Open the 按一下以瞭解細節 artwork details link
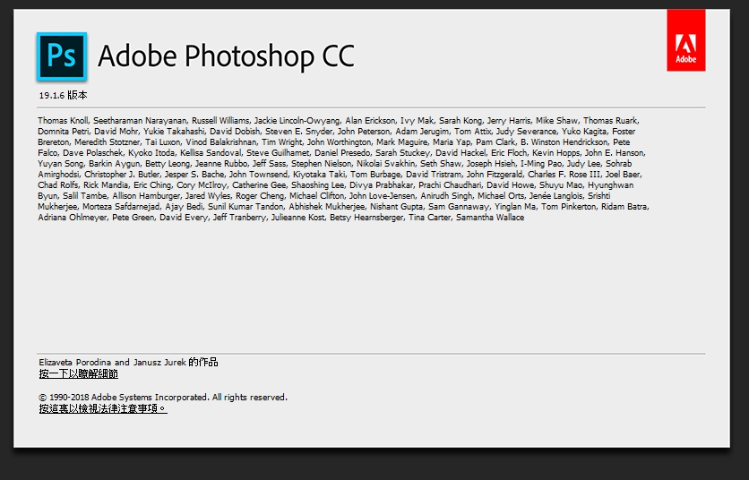This screenshot has height=480, width=749. [x=78, y=374]
